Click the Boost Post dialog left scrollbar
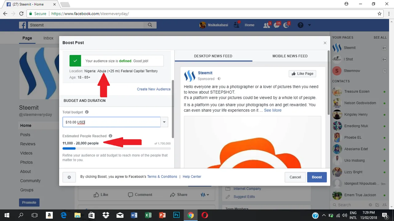Screen dimensions: 394x221 pos(173,109)
